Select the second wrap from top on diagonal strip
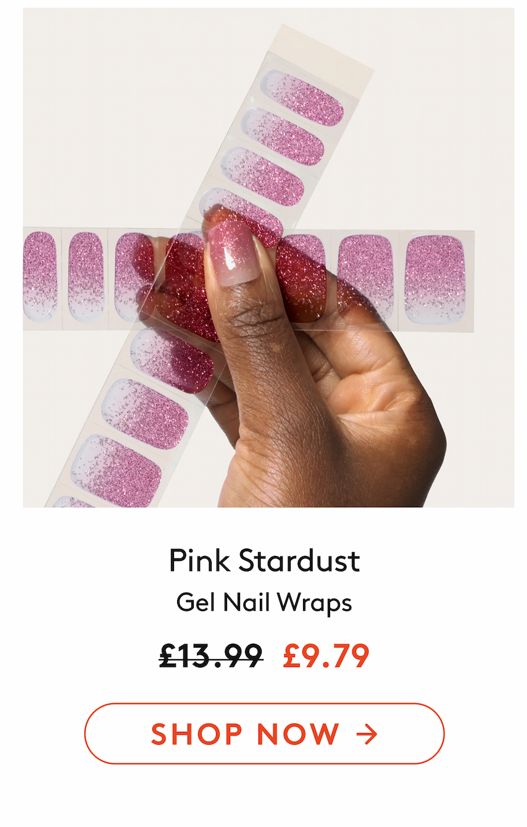This screenshot has height=827, width=527. (x=283, y=136)
